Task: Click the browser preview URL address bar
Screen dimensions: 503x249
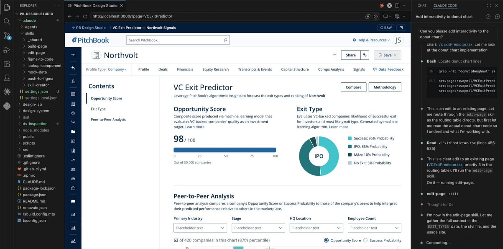Action: [x=226, y=16]
